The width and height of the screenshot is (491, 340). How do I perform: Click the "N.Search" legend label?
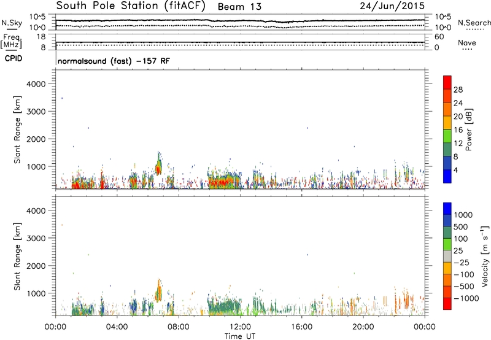[474, 23]
